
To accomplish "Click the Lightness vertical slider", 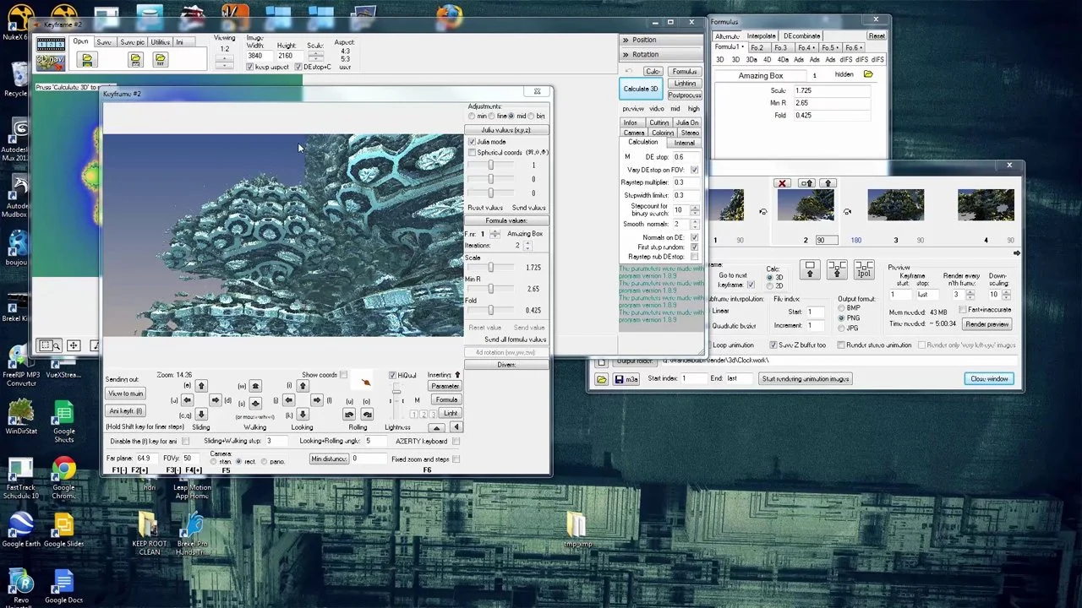I will (396, 401).
